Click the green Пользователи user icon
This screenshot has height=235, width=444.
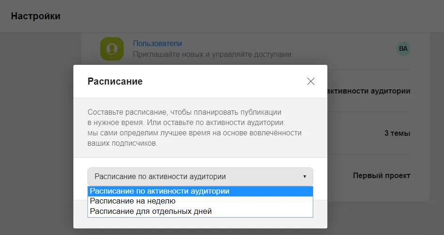pyautogui.click(x=112, y=48)
